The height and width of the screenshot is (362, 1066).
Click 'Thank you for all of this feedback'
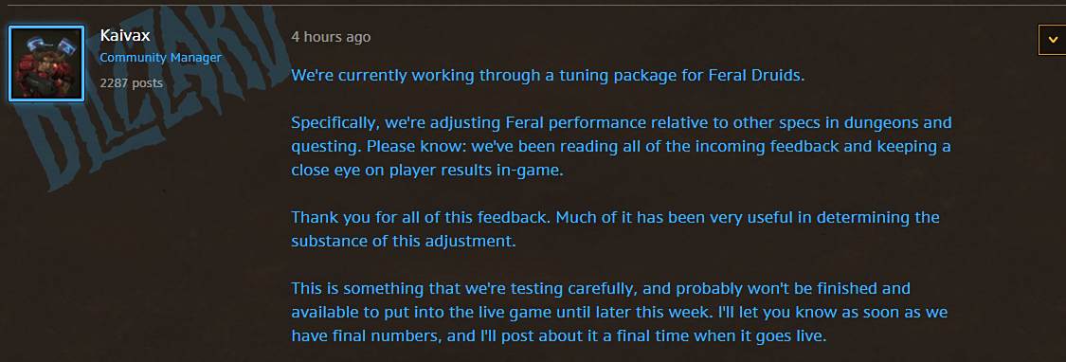click(410, 218)
